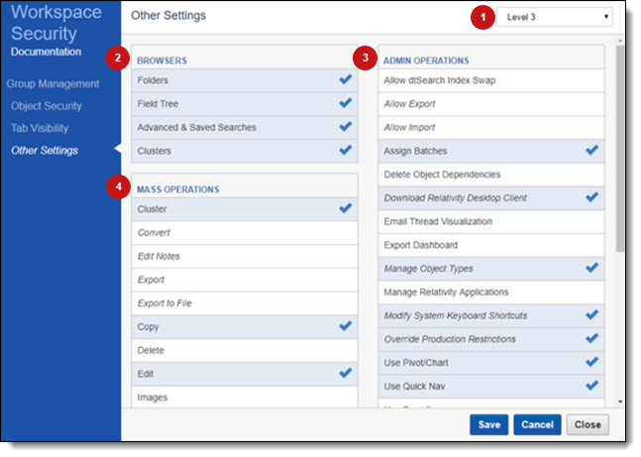Screen dimensions: 641x457
Task: Open the Group Management section
Action: (x=53, y=84)
